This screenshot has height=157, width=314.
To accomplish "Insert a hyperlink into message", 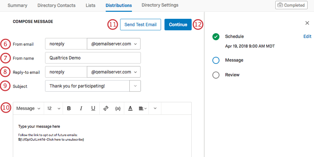I will [106, 109].
